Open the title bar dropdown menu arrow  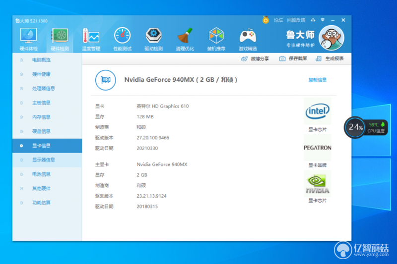323,20
